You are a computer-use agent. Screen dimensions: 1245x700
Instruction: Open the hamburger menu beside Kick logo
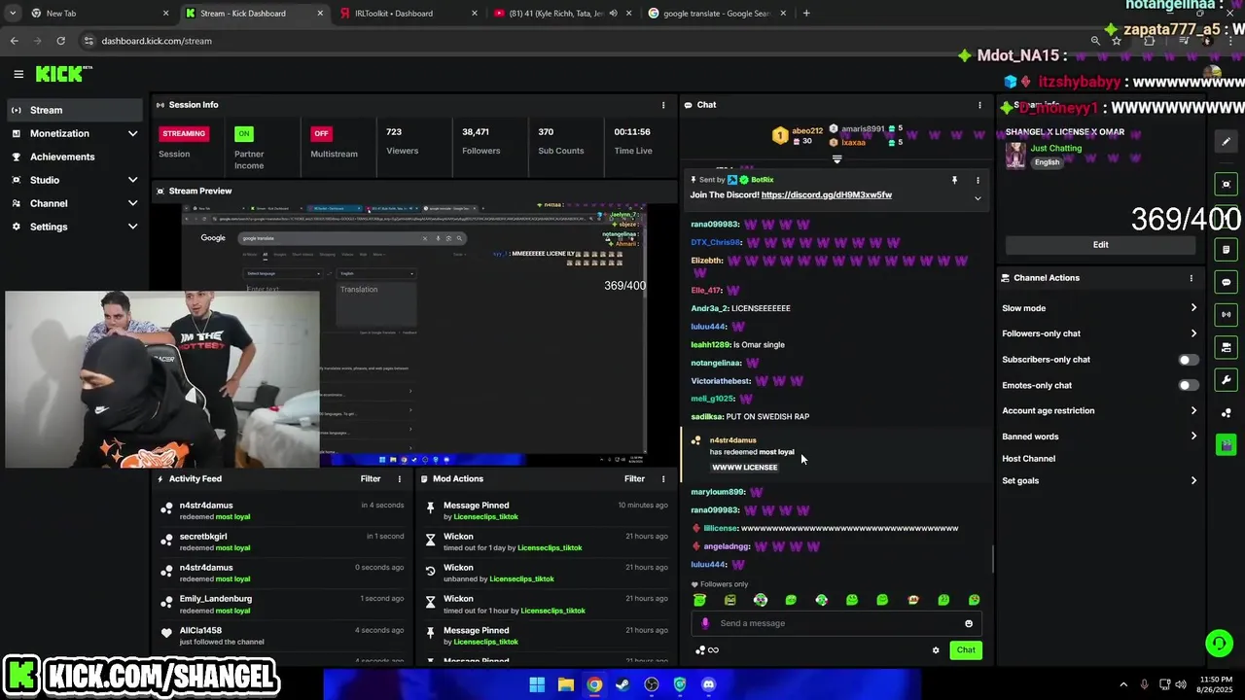18,74
